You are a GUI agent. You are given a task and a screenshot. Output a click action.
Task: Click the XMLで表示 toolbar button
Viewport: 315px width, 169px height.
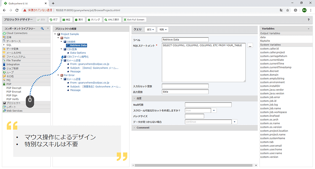tap(112, 20)
